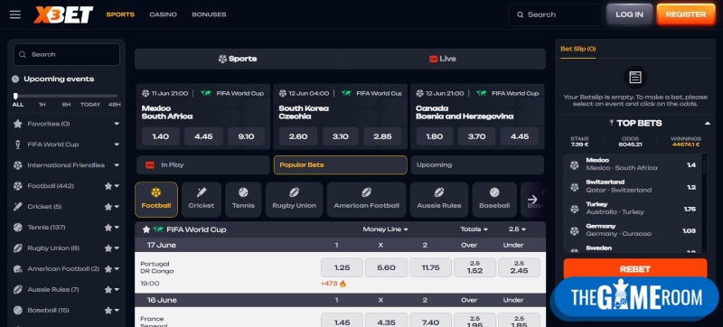Select Switzerland top bet at 1.2

pos(632,186)
